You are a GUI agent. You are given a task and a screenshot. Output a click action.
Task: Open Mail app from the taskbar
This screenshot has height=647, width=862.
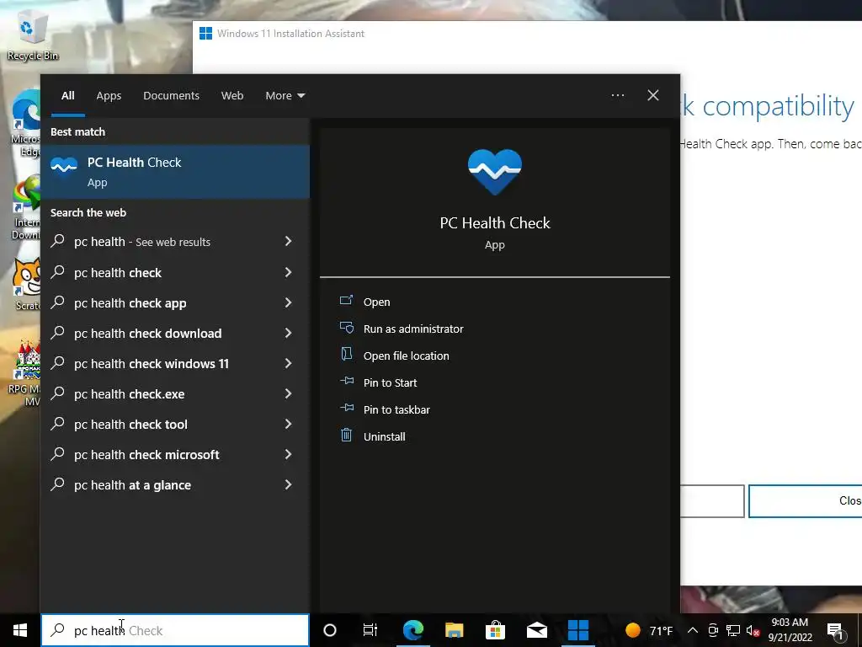[536, 630]
